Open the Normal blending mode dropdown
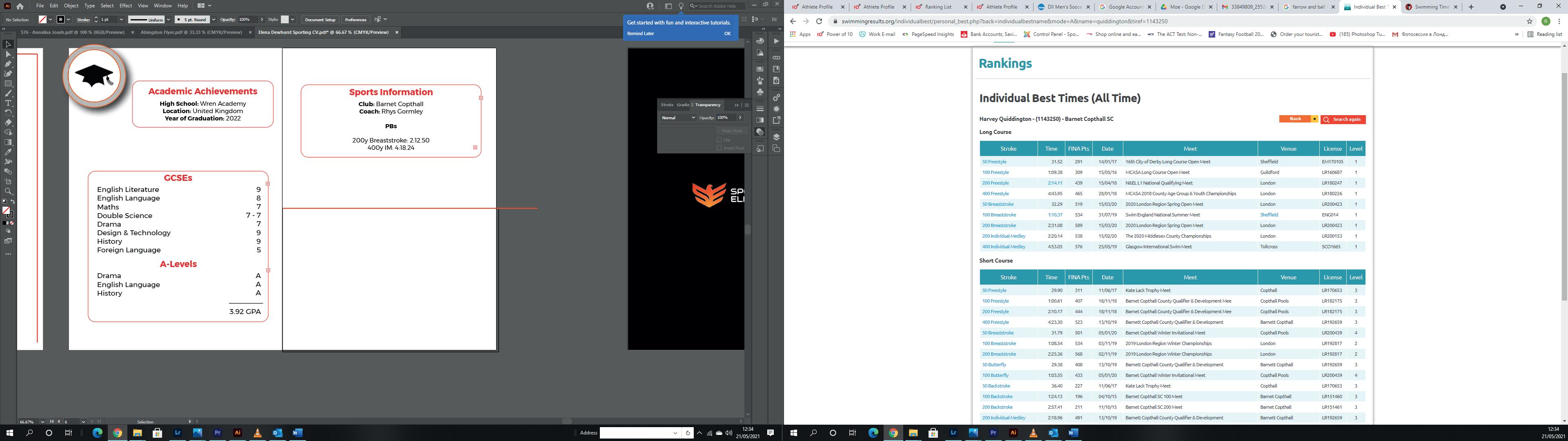The width and height of the screenshot is (1568, 441). point(678,118)
